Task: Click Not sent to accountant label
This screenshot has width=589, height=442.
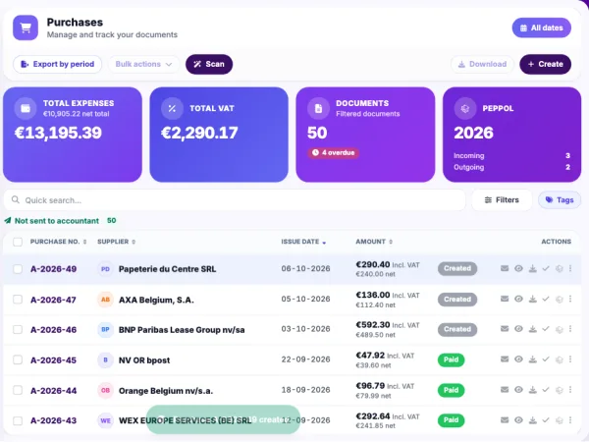Action: click(x=57, y=221)
